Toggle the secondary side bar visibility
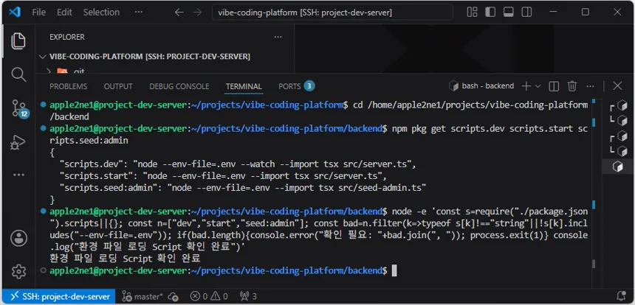Image resolution: width=635 pixels, height=305 pixels. (x=526, y=12)
